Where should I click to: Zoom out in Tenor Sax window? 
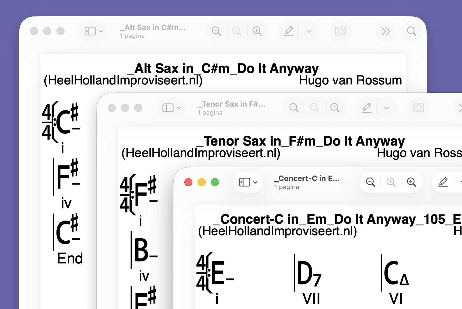point(294,108)
